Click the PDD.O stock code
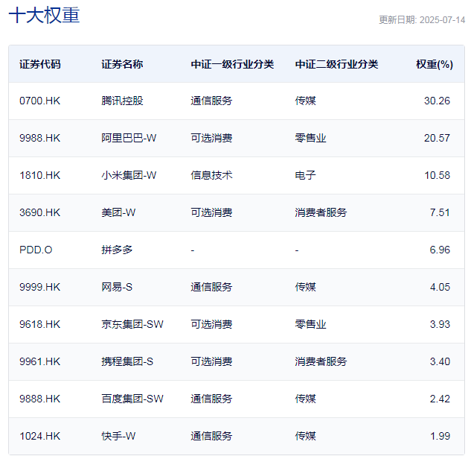This screenshot has width=468, height=459. 36,250
